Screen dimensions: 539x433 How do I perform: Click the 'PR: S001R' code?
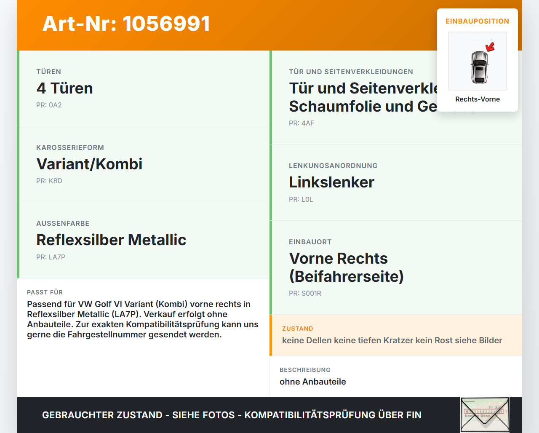[x=305, y=293]
